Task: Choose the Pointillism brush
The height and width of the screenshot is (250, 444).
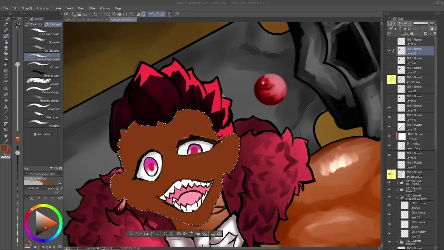Action: coord(42,82)
